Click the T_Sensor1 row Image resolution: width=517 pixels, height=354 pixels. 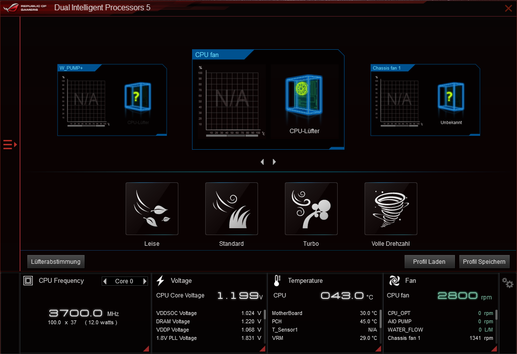point(324,330)
